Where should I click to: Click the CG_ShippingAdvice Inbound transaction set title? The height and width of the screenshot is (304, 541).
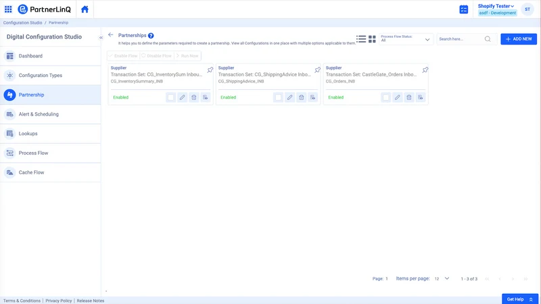[264, 74]
